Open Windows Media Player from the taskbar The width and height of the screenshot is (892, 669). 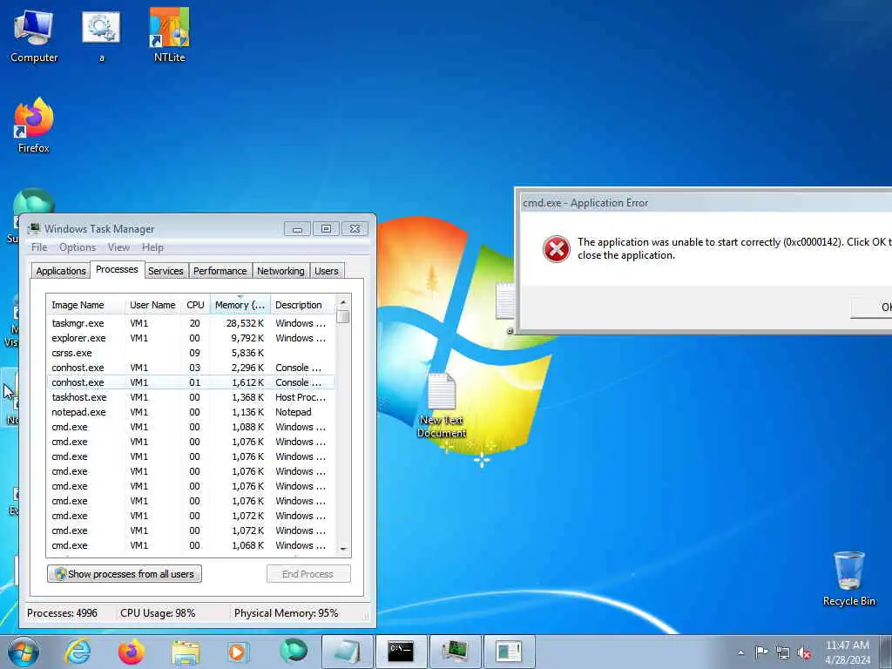click(x=237, y=652)
